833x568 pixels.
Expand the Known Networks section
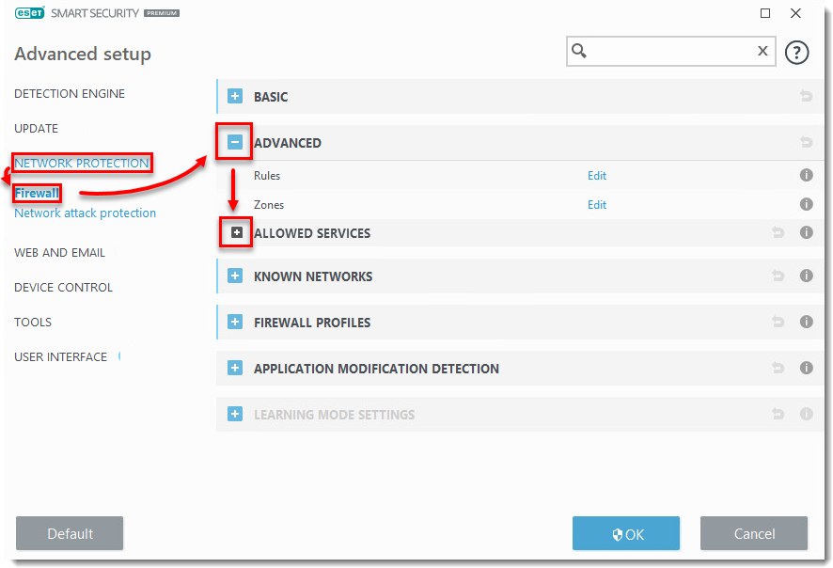coord(235,276)
